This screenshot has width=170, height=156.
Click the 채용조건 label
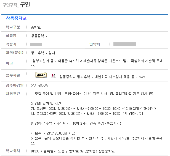click(13, 94)
